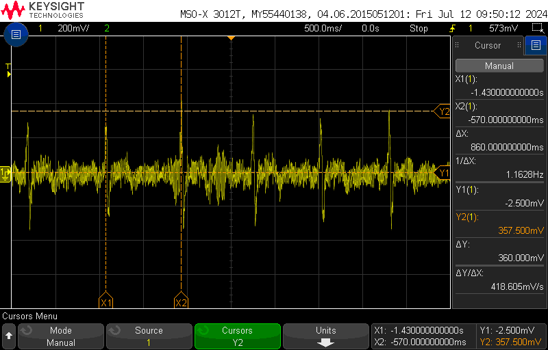Open the Mode Manual softkey

[61, 336]
